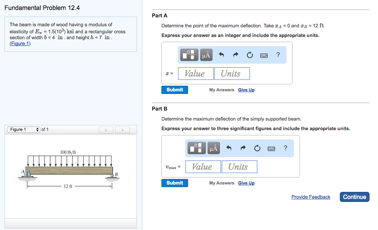Click the previous figure chevron
Viewport: 378px width, 230px height.
[106, 129]
